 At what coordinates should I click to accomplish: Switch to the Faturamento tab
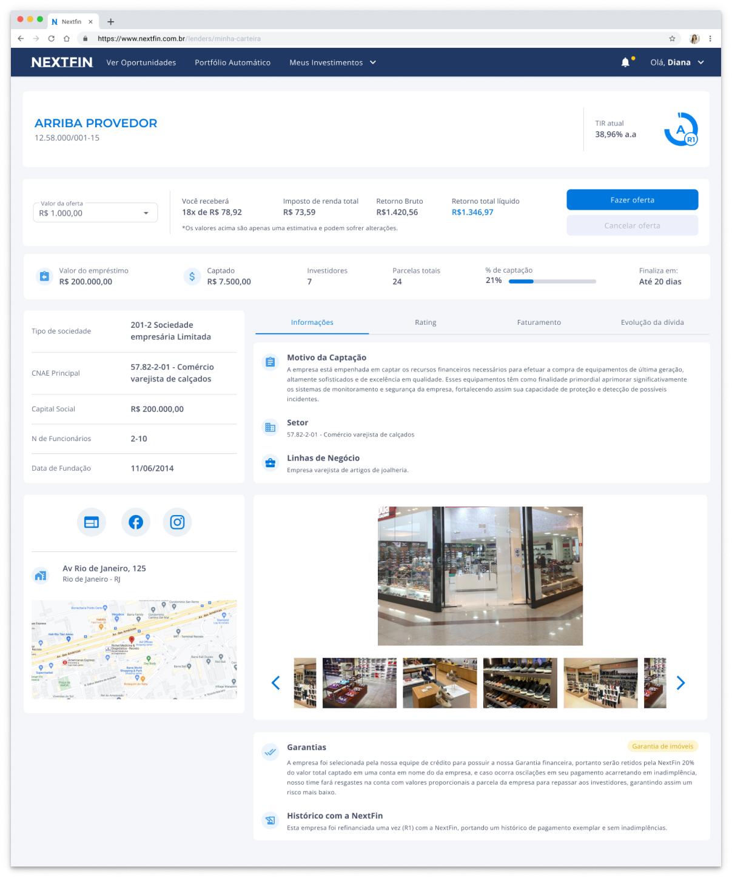(539, 322)
